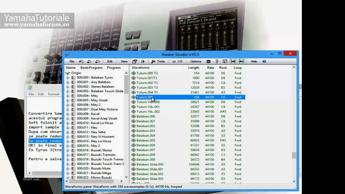Open the keyboard icon in toolbar
The width and height of the screenshot is (345, 194).
coord(225,61)
